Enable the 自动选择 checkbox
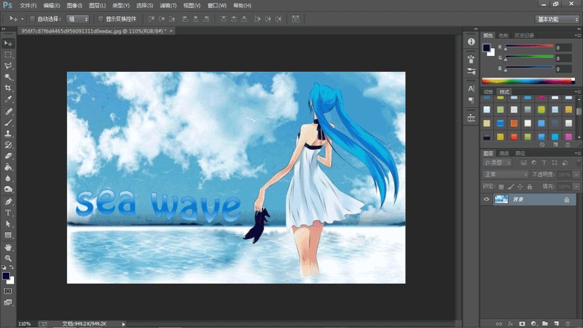 tap(33, 19)
